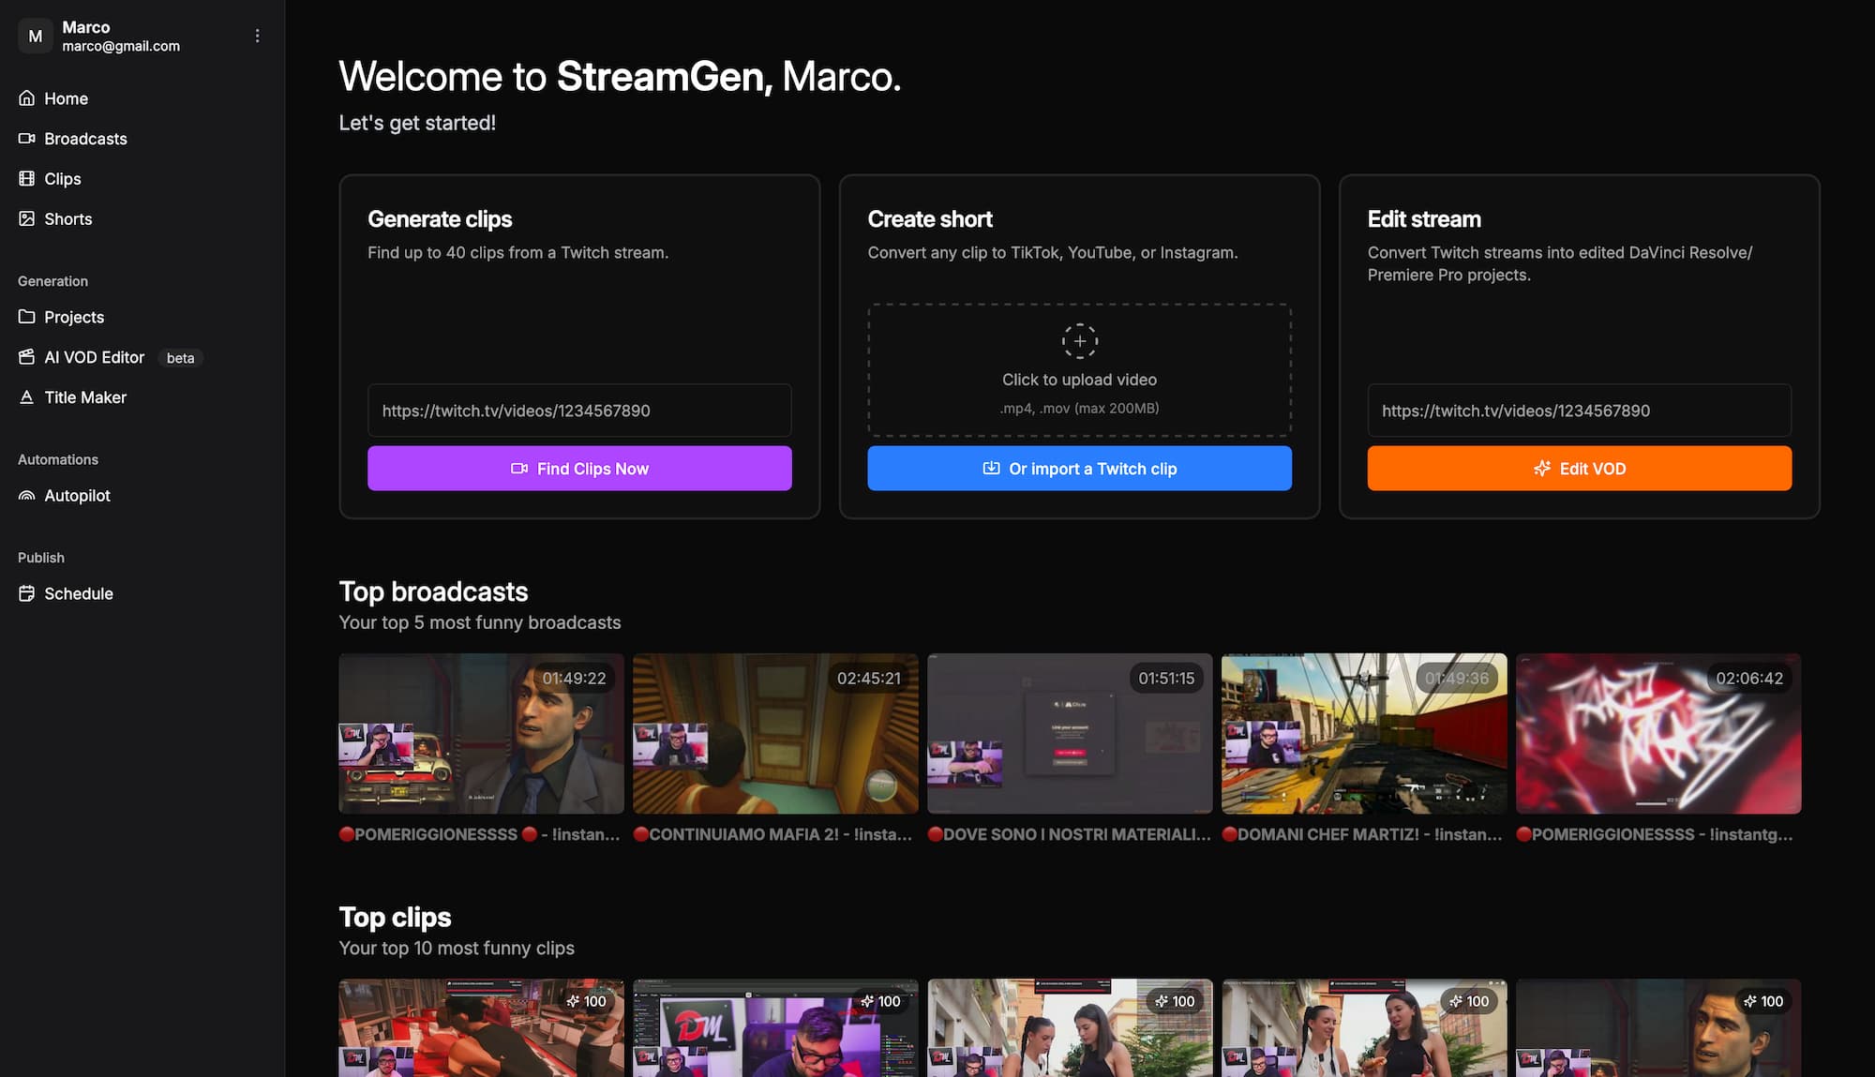Click the 100 score badge on the first clip
The height and width of the screenshot is (1077, 1875).
[x=587, y=1001]
